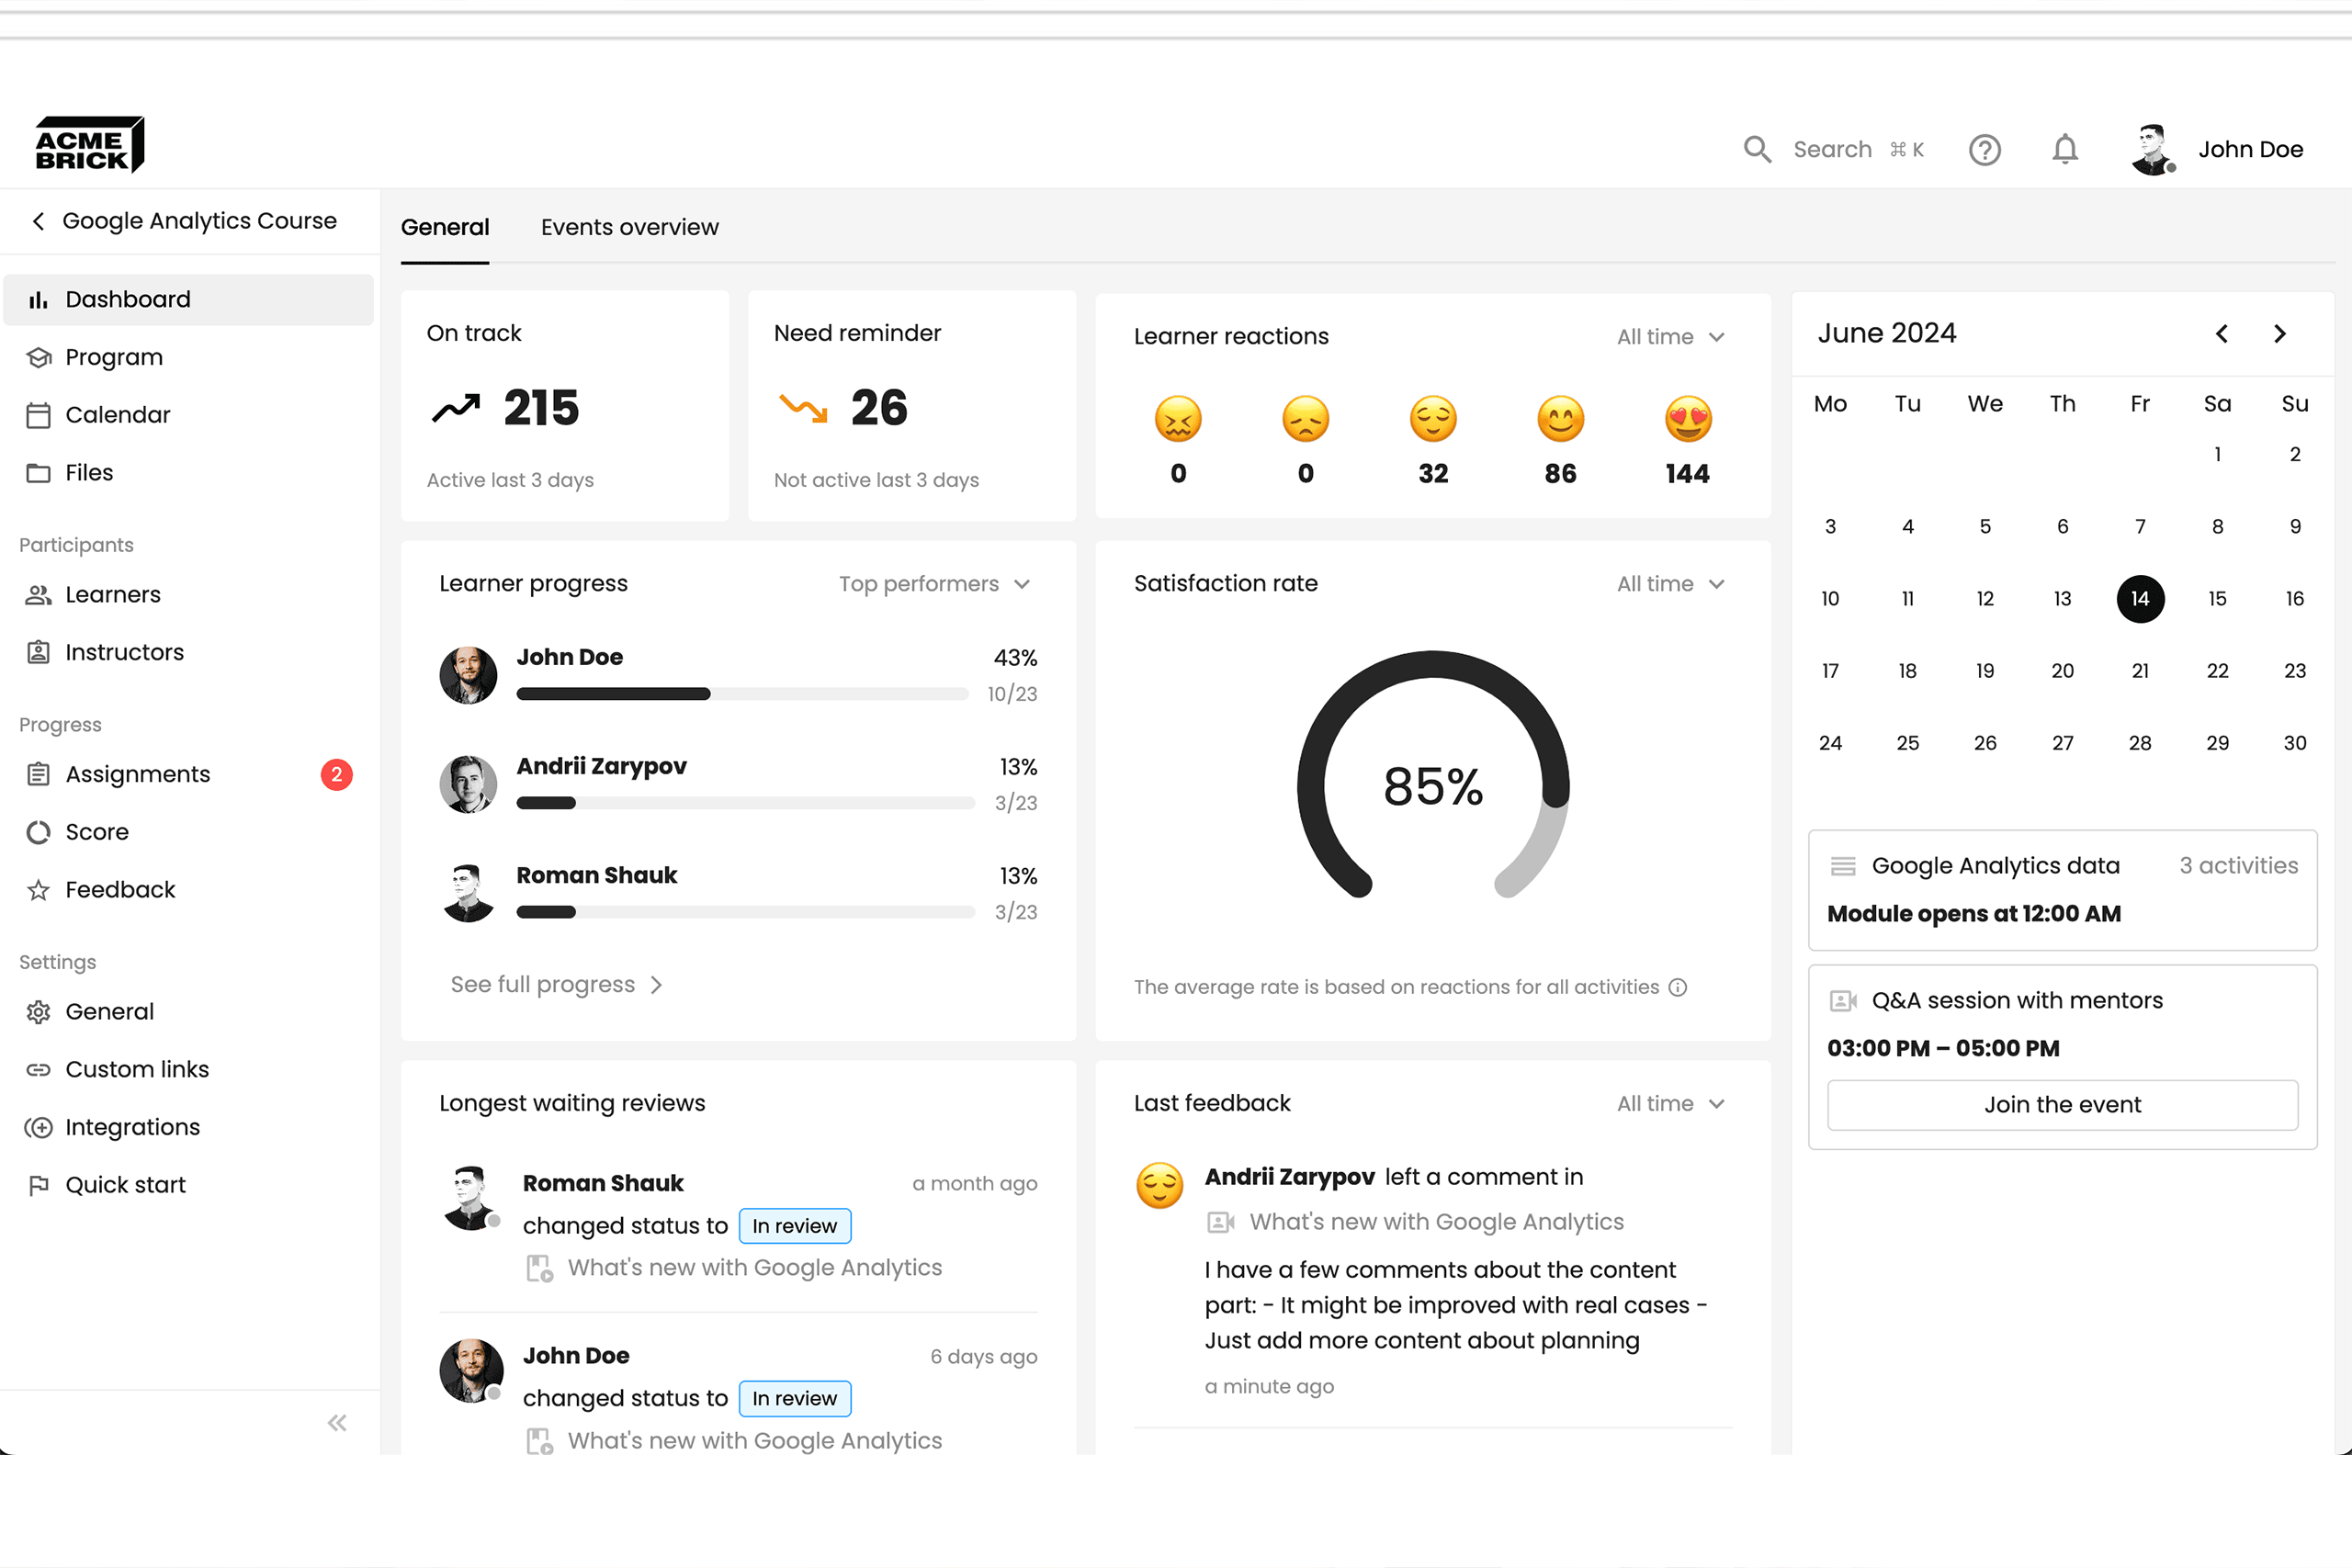Open Integrations from the sidebar
The height and width of the screenshot is (1568, 2352).
pos(132,1127)
